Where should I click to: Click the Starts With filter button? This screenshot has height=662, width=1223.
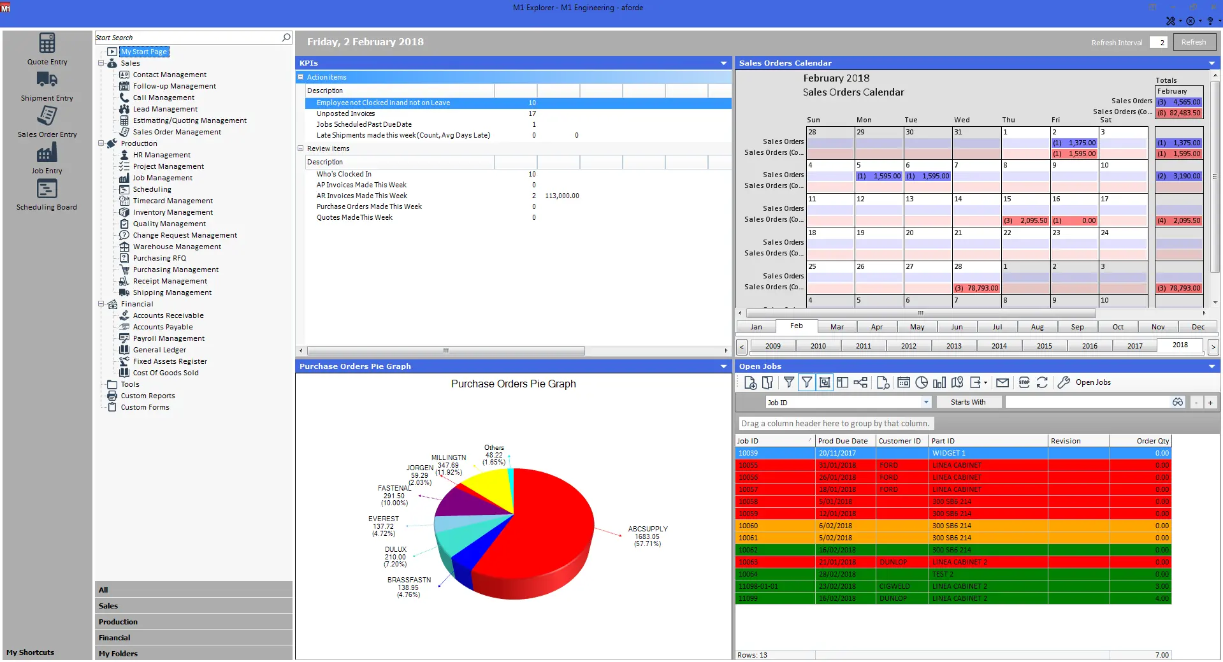[x=967, y=402]
